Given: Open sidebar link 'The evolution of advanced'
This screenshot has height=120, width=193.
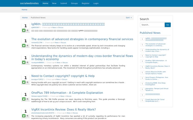Looking at the screenshot, I should [x=155, y=45].
